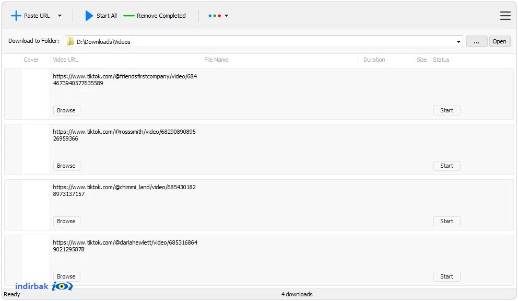
Task: Click the File Name column header
Action: click(216, 60)
